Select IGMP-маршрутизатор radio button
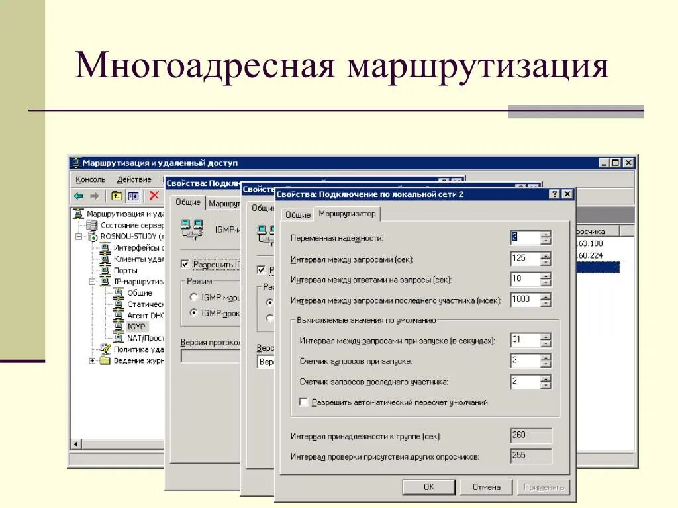The image size is (678, 508). coord(194,297)
